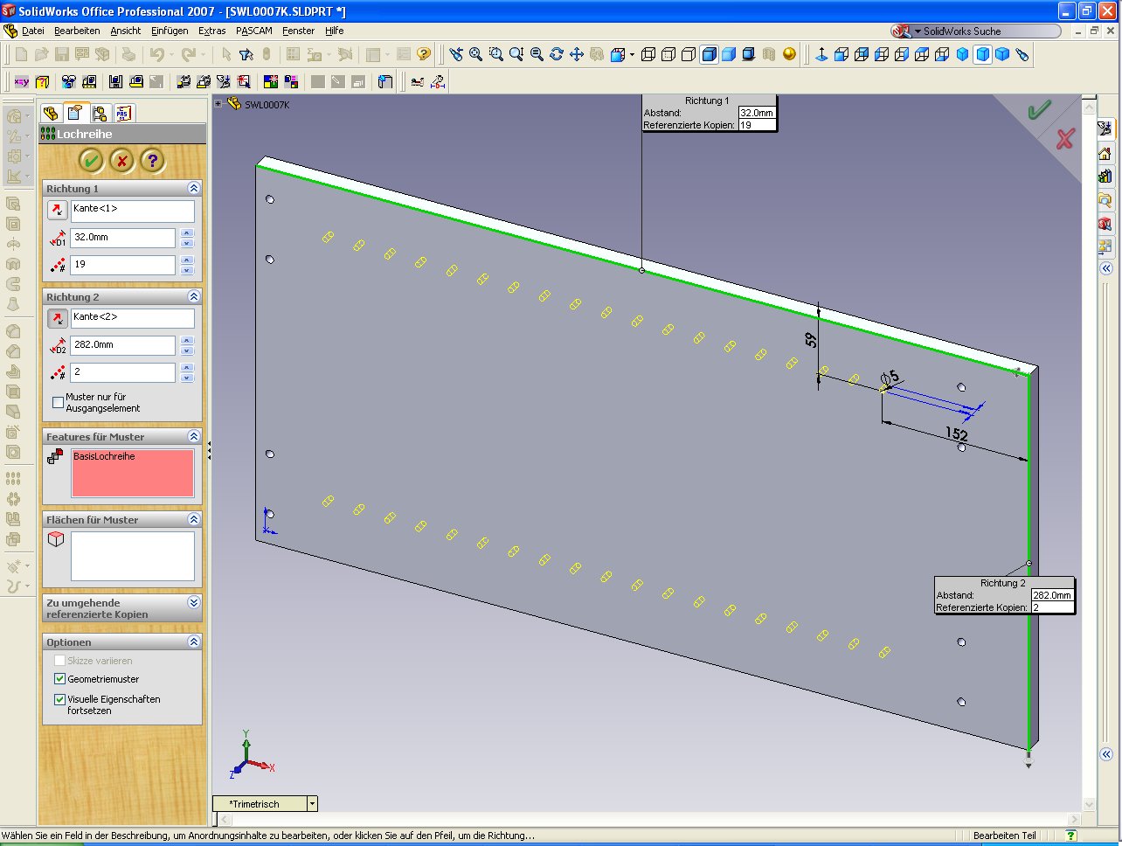
Task: Expand SWL0007K flyout feature tree
Action: (x=218, y=104)
